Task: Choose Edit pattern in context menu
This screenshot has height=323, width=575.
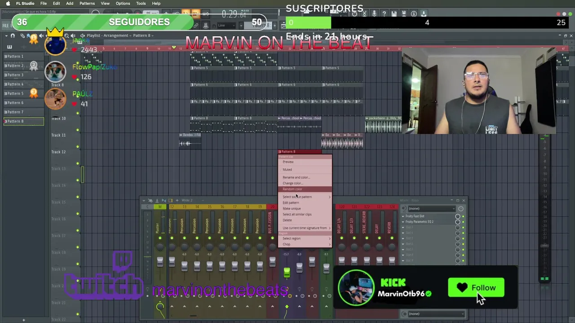Action: pos(305,203)
